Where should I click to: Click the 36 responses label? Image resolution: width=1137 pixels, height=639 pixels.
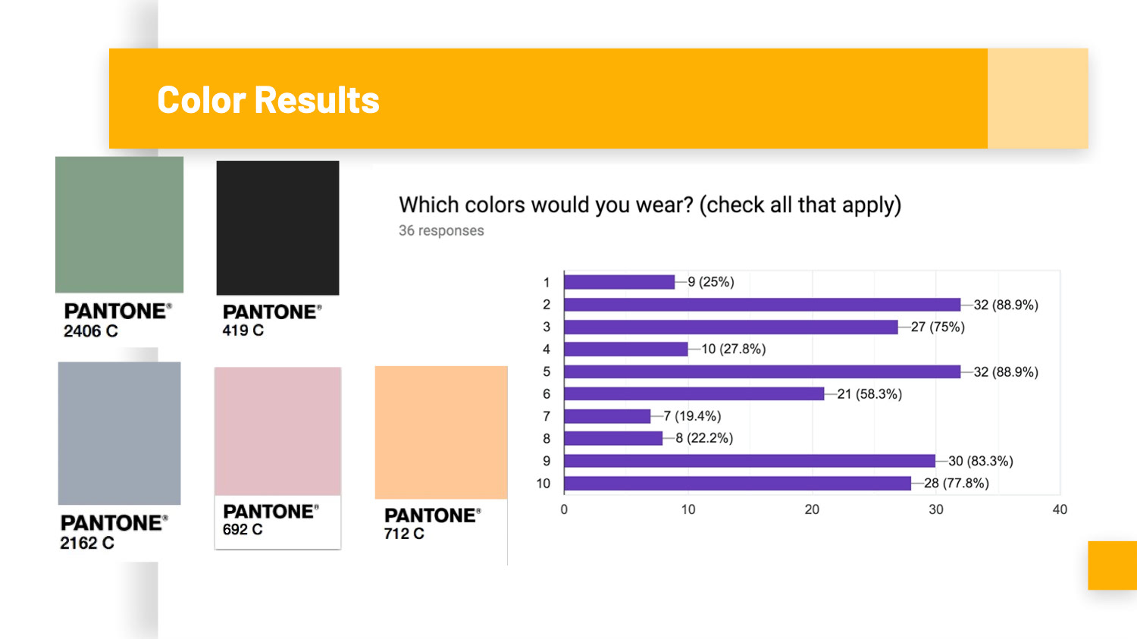441,230
